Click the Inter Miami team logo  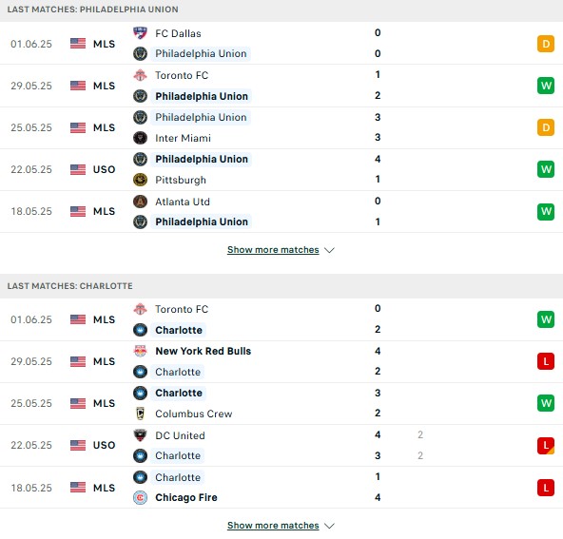(140, 138)
